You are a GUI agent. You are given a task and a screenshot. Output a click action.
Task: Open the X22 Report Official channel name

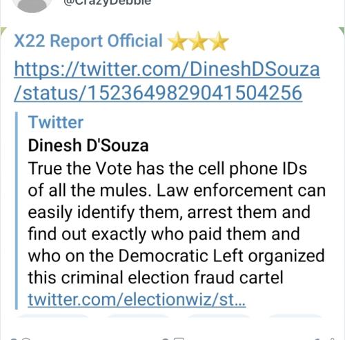[x=88, y=41]
